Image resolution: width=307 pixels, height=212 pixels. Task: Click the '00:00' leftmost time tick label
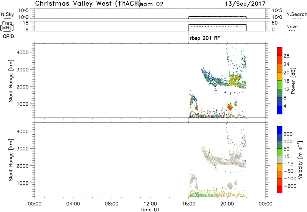coord(35,204)
